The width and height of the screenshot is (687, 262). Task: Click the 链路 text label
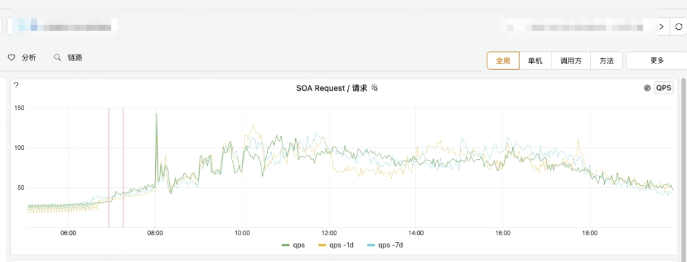coord(75,58)
